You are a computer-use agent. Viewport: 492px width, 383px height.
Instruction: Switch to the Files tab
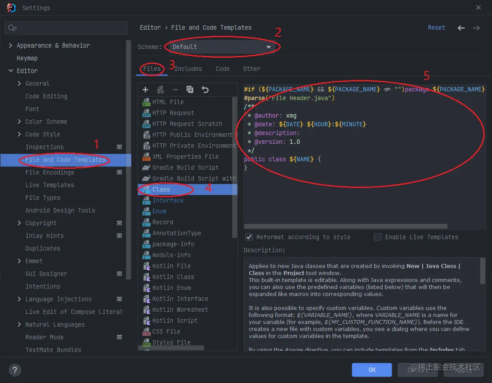coord(152,69)
